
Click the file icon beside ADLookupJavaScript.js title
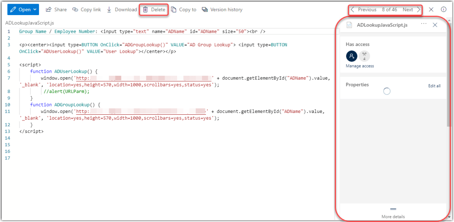pyautogui.click(x=350, y=25)
